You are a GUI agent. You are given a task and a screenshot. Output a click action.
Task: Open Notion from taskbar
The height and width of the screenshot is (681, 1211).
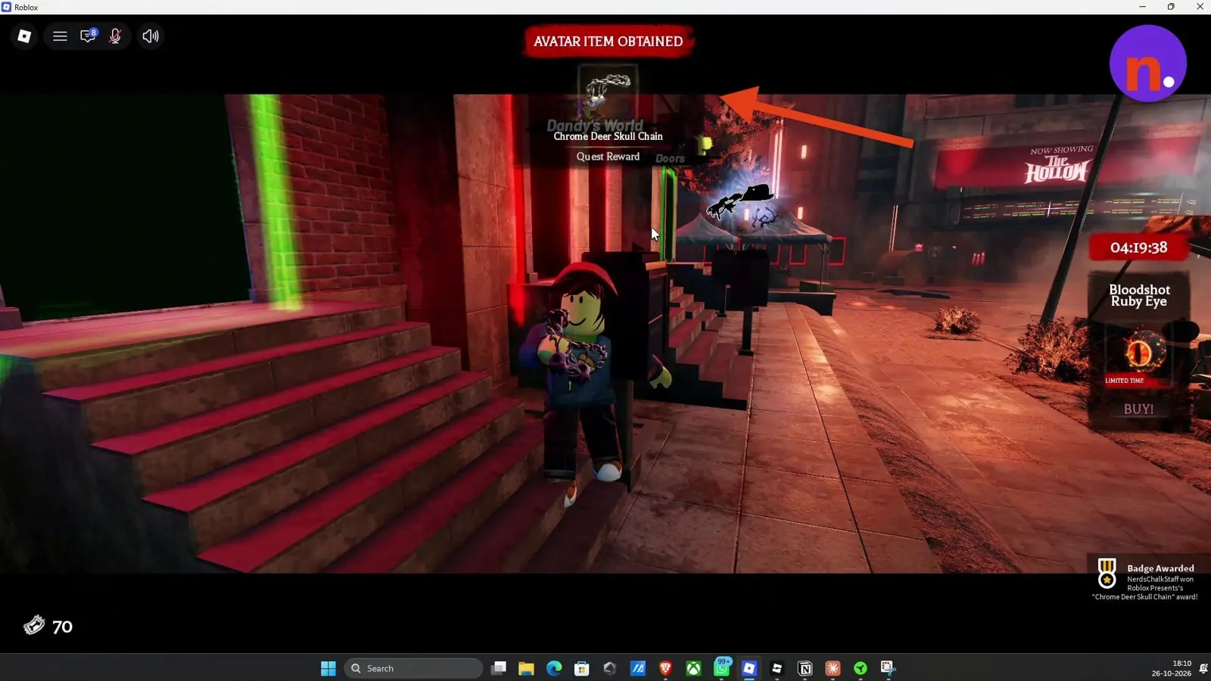pos(805,668)
